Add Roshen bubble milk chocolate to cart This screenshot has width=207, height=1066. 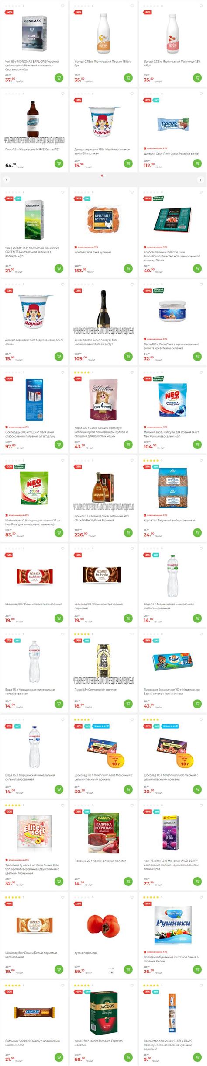click(59, 618)
